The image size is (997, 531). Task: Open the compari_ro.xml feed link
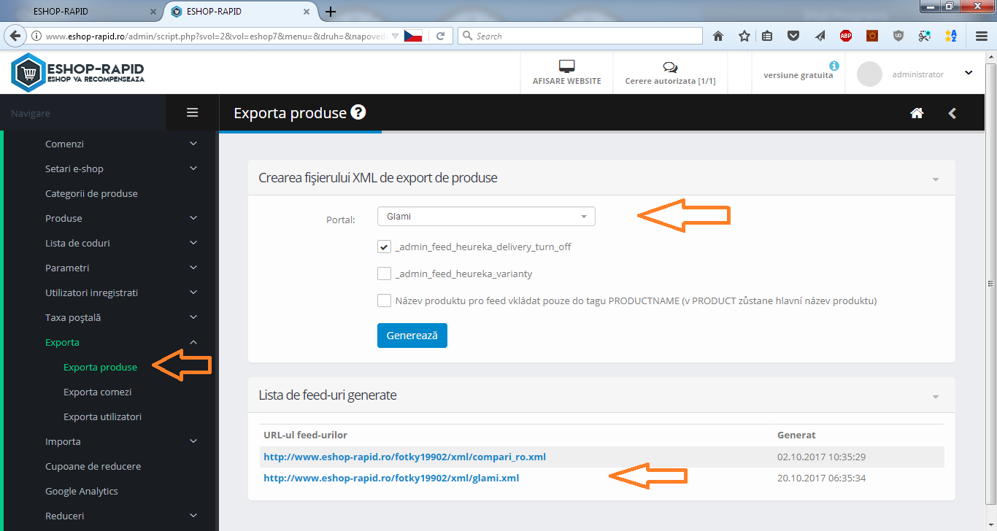point(404,457)
